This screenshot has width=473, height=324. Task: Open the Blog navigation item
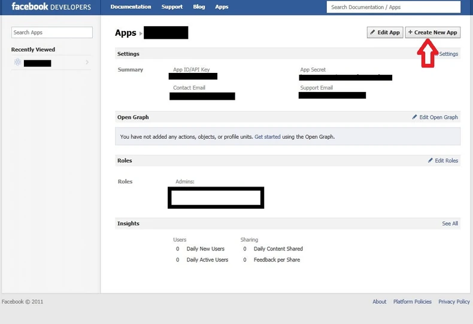click(x=199, y=7)
